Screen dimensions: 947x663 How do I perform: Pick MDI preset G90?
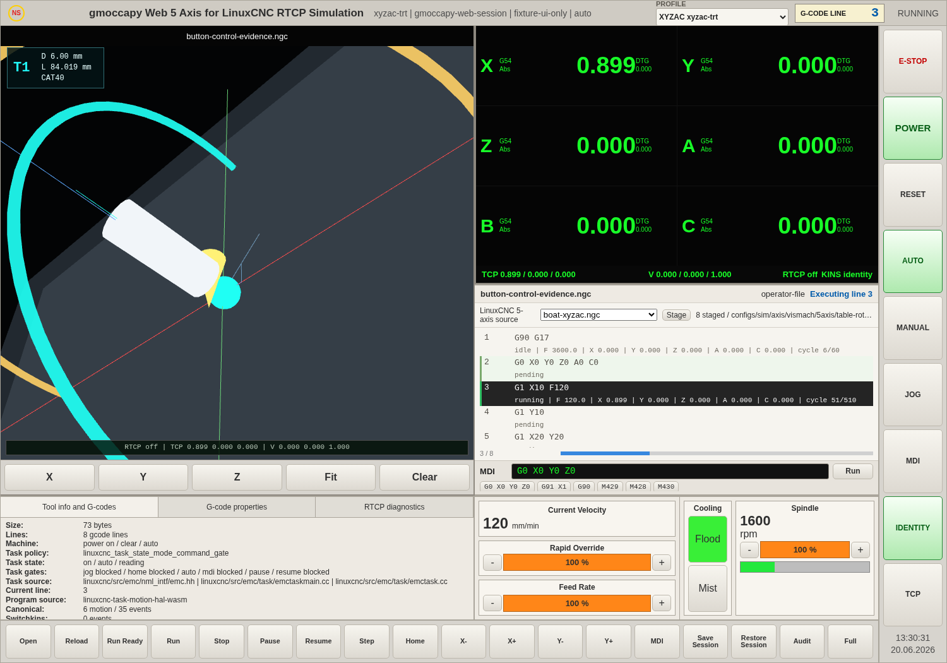tap(584, 487)
